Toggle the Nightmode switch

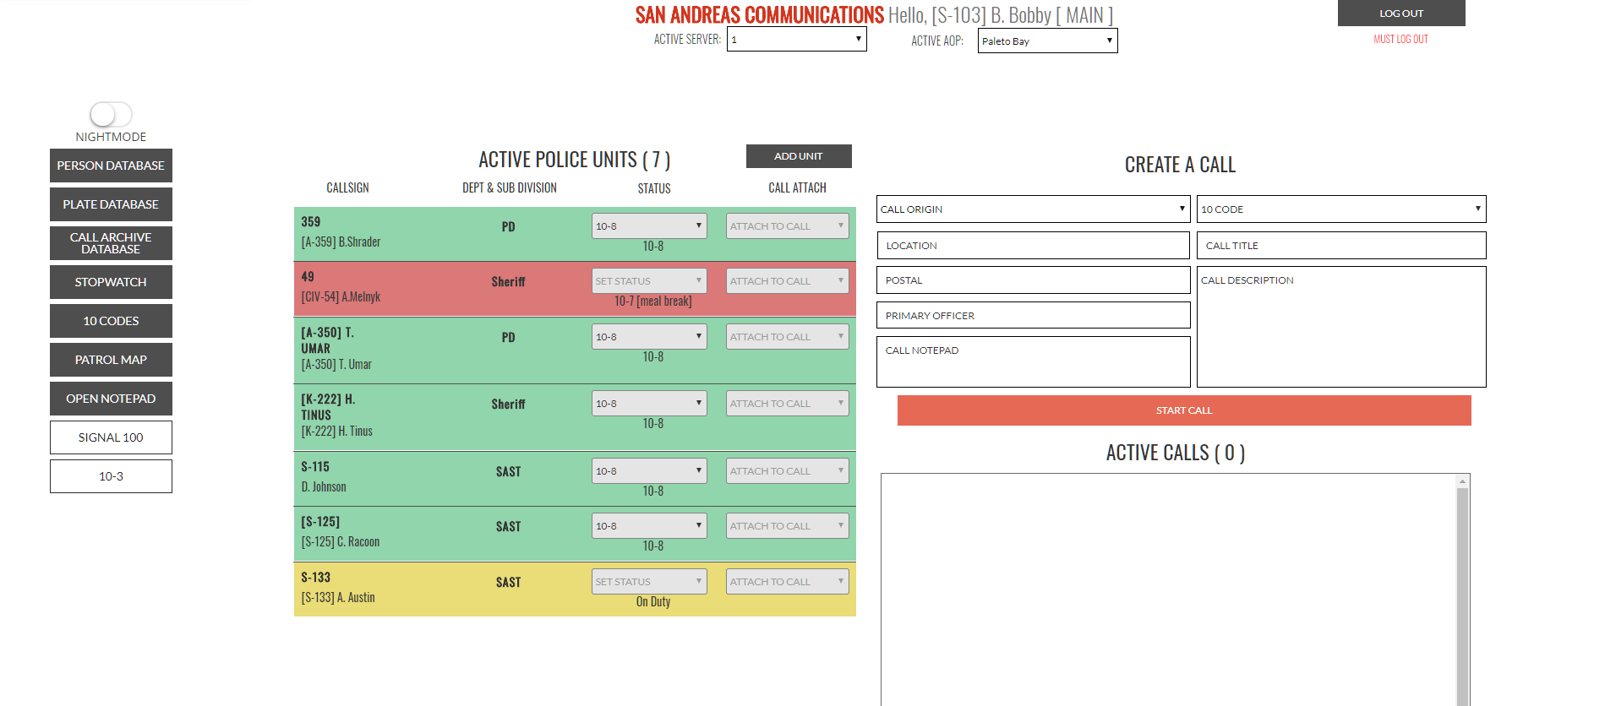click(x=111, y=114)
